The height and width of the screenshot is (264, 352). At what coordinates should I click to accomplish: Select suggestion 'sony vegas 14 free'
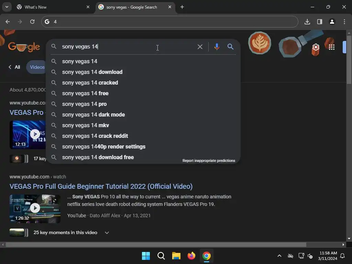143,93
